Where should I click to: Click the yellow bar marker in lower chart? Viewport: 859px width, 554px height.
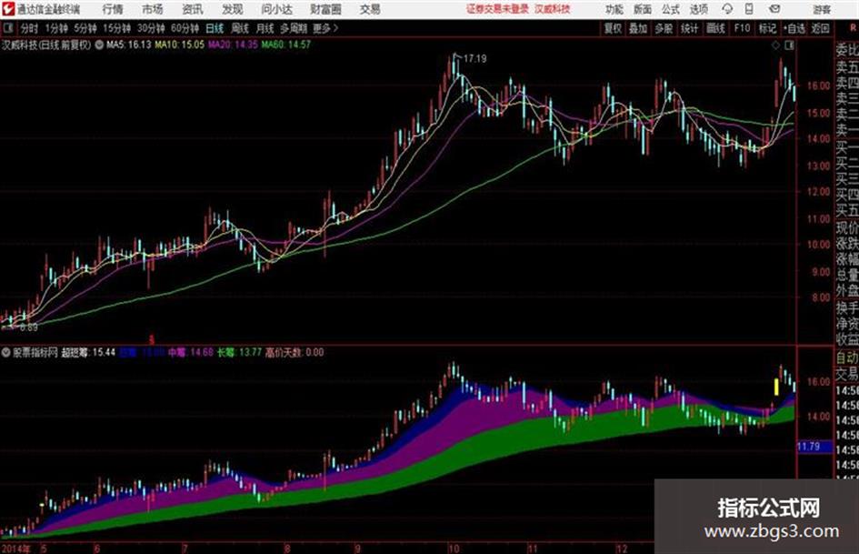[776, 387]
